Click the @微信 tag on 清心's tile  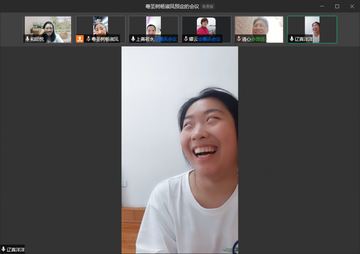258,39
